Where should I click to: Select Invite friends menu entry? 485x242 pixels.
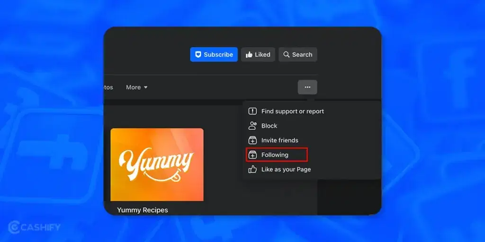pos(273,140)
